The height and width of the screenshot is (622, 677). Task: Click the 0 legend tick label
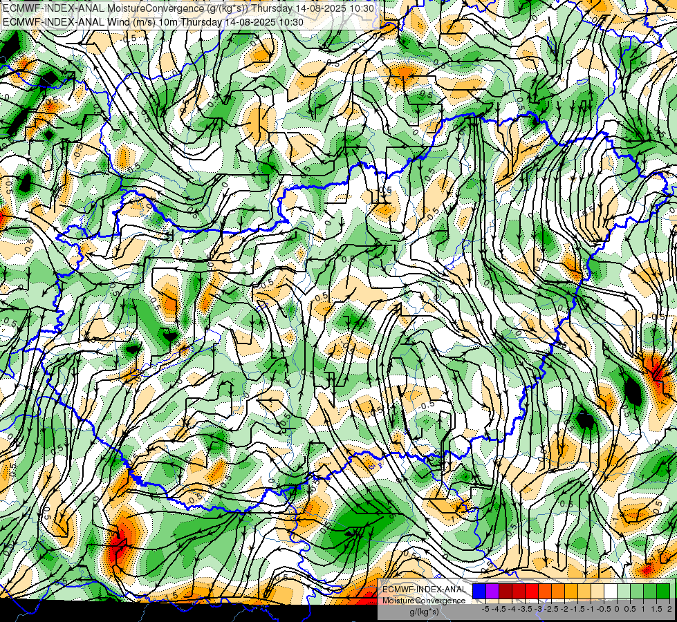617,609
